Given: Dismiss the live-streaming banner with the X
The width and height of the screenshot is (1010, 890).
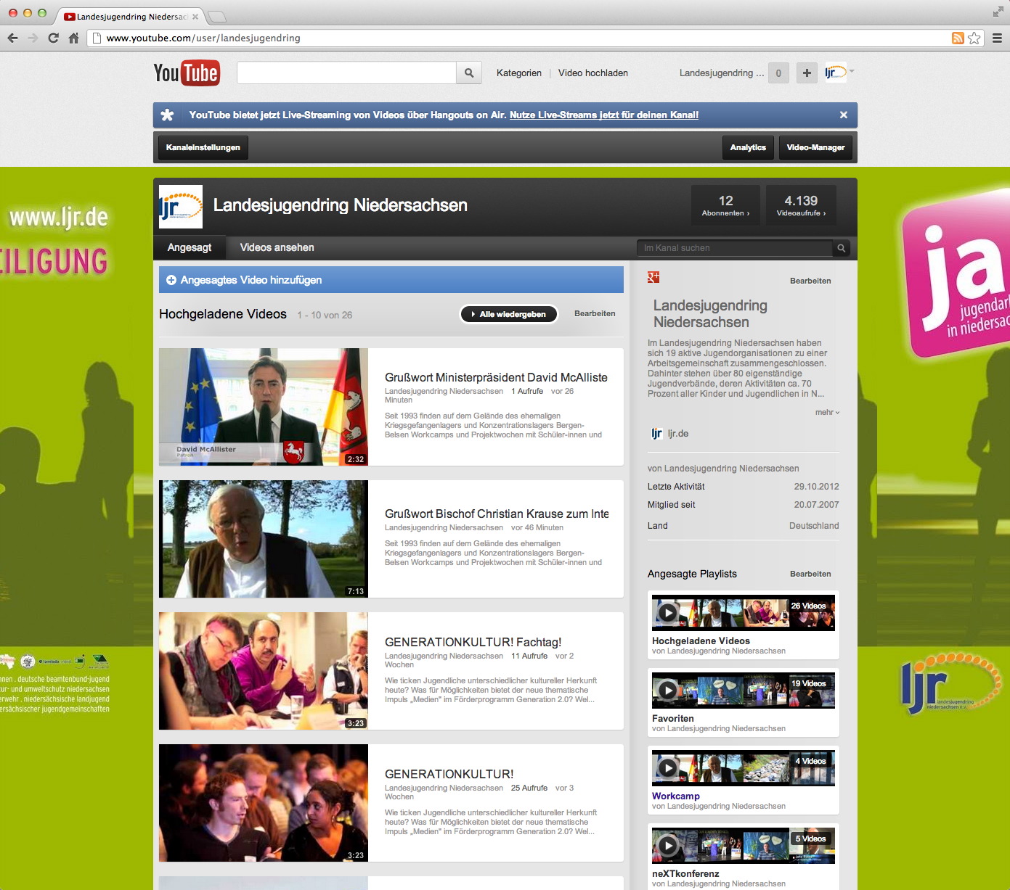Looking at the screenshot, I should point(843,115).
